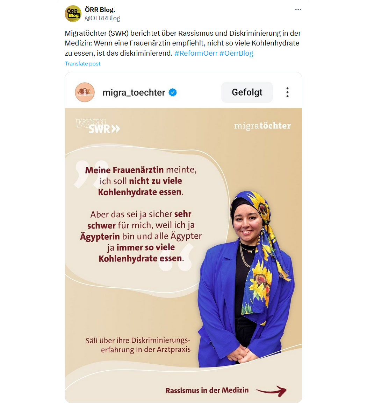The image size is (367, 406).
Task: Click the quote text about Kohlenhydrate
Action: 141,214
